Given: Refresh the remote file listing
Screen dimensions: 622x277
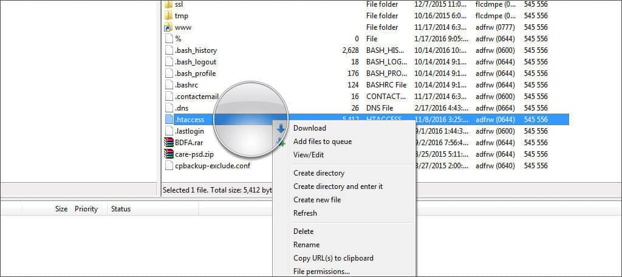Looking at the screenshot, I should point(305,213).
